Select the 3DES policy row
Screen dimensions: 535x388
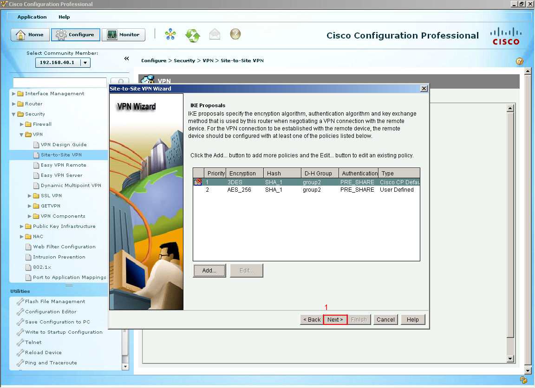[307, 182]
